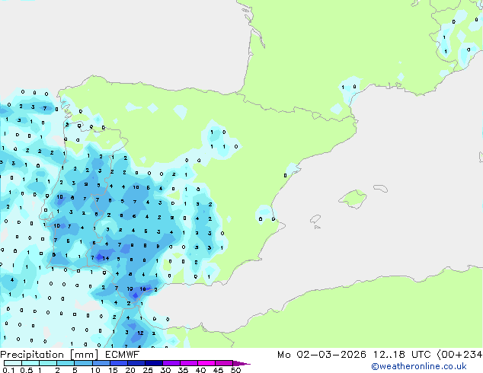Click the Mallorca island on the map
This screenshot has width=483, height=373.
(x=353, y=199)
